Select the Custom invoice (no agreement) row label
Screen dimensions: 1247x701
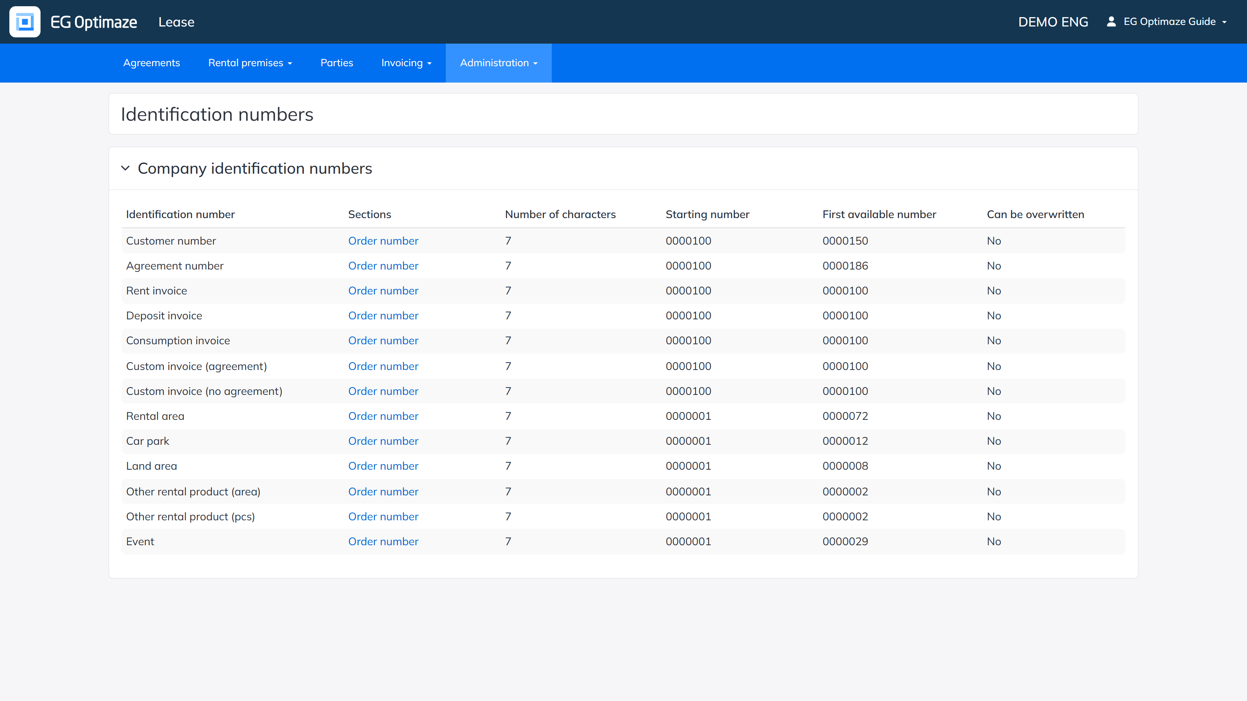click(x=204, y=391)
